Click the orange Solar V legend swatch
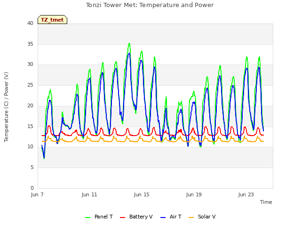301x226 pixels. tap(191, 218)
